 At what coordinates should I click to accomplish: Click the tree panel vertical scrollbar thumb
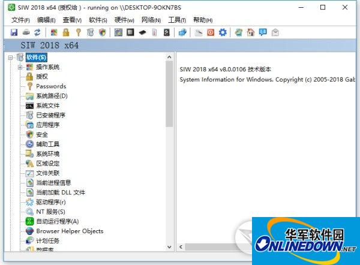(x=169, y=94)
